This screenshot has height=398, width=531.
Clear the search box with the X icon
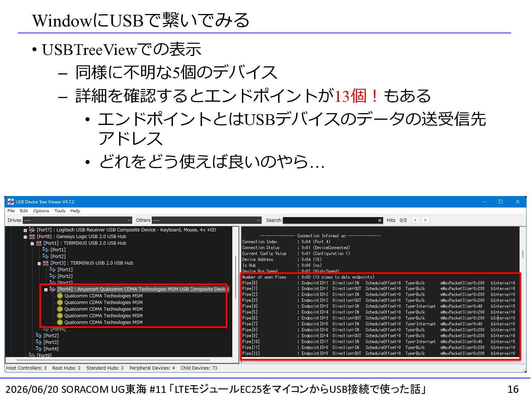pos(380,220)
